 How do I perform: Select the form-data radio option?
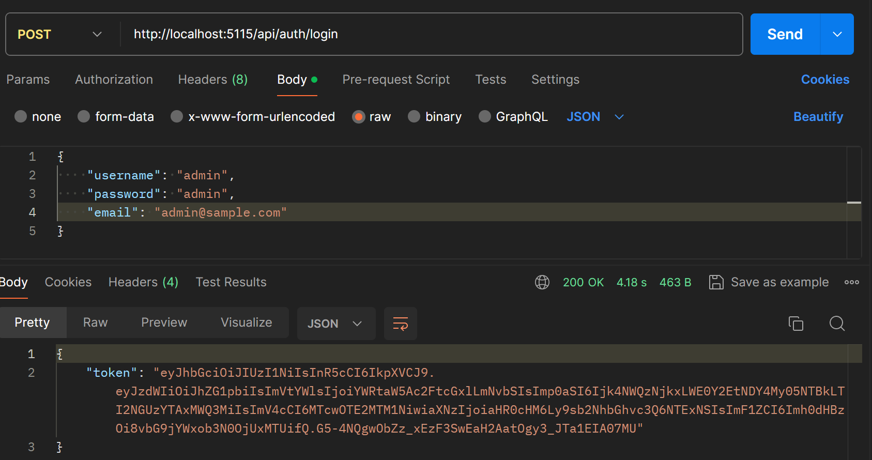tap(84, 117)
